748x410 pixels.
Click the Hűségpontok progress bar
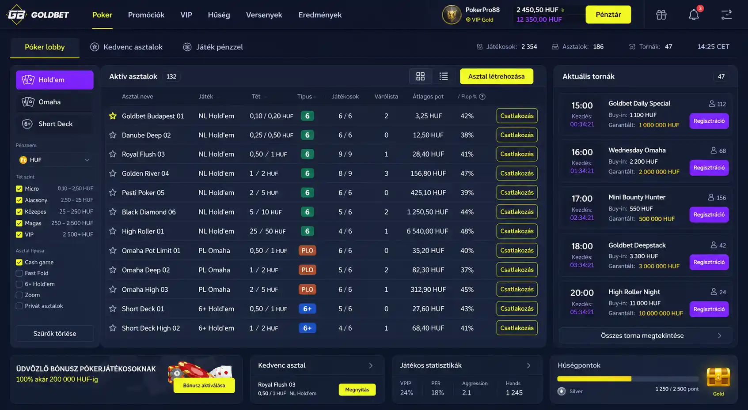[628, 379]
